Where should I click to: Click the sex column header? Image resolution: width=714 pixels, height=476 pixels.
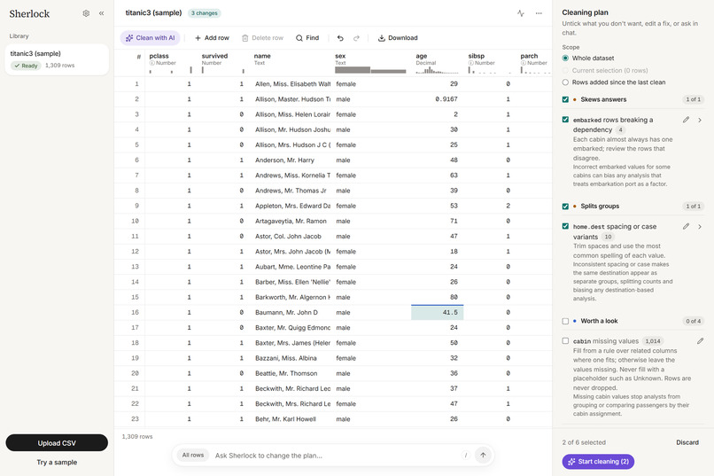click(x=371, y=63)
